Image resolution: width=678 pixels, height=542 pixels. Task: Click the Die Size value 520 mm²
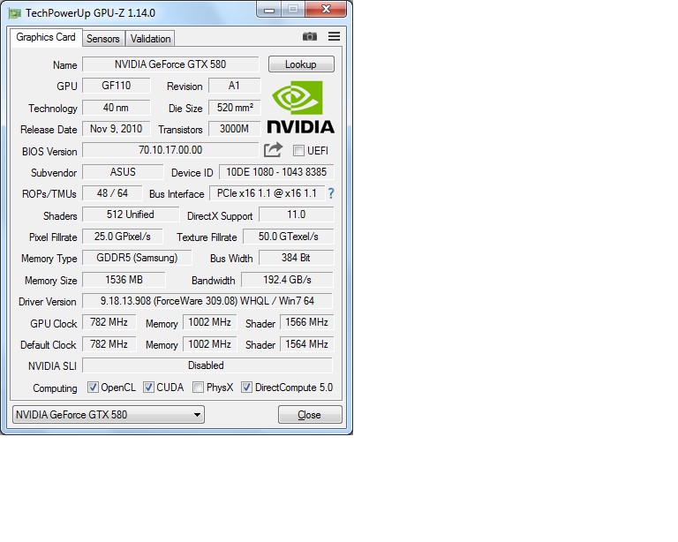[x=234, y=107]
